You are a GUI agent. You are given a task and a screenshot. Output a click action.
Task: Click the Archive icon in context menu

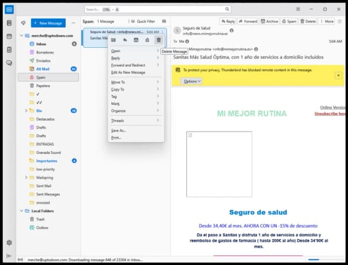(136, 40)
